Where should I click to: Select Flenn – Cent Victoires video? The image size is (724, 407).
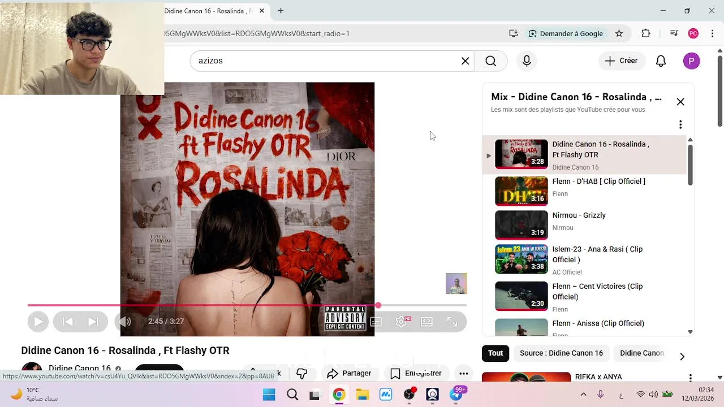coord(584,296)
